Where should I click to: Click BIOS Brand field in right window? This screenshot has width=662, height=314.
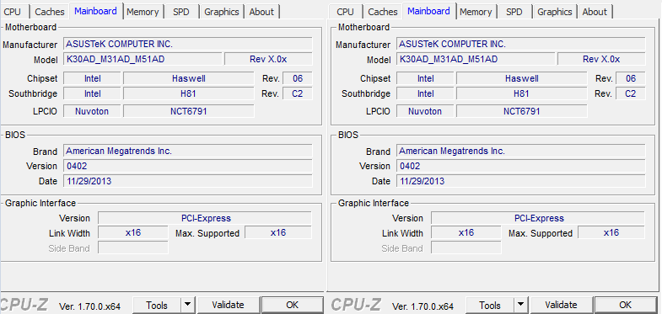[521, 151]
